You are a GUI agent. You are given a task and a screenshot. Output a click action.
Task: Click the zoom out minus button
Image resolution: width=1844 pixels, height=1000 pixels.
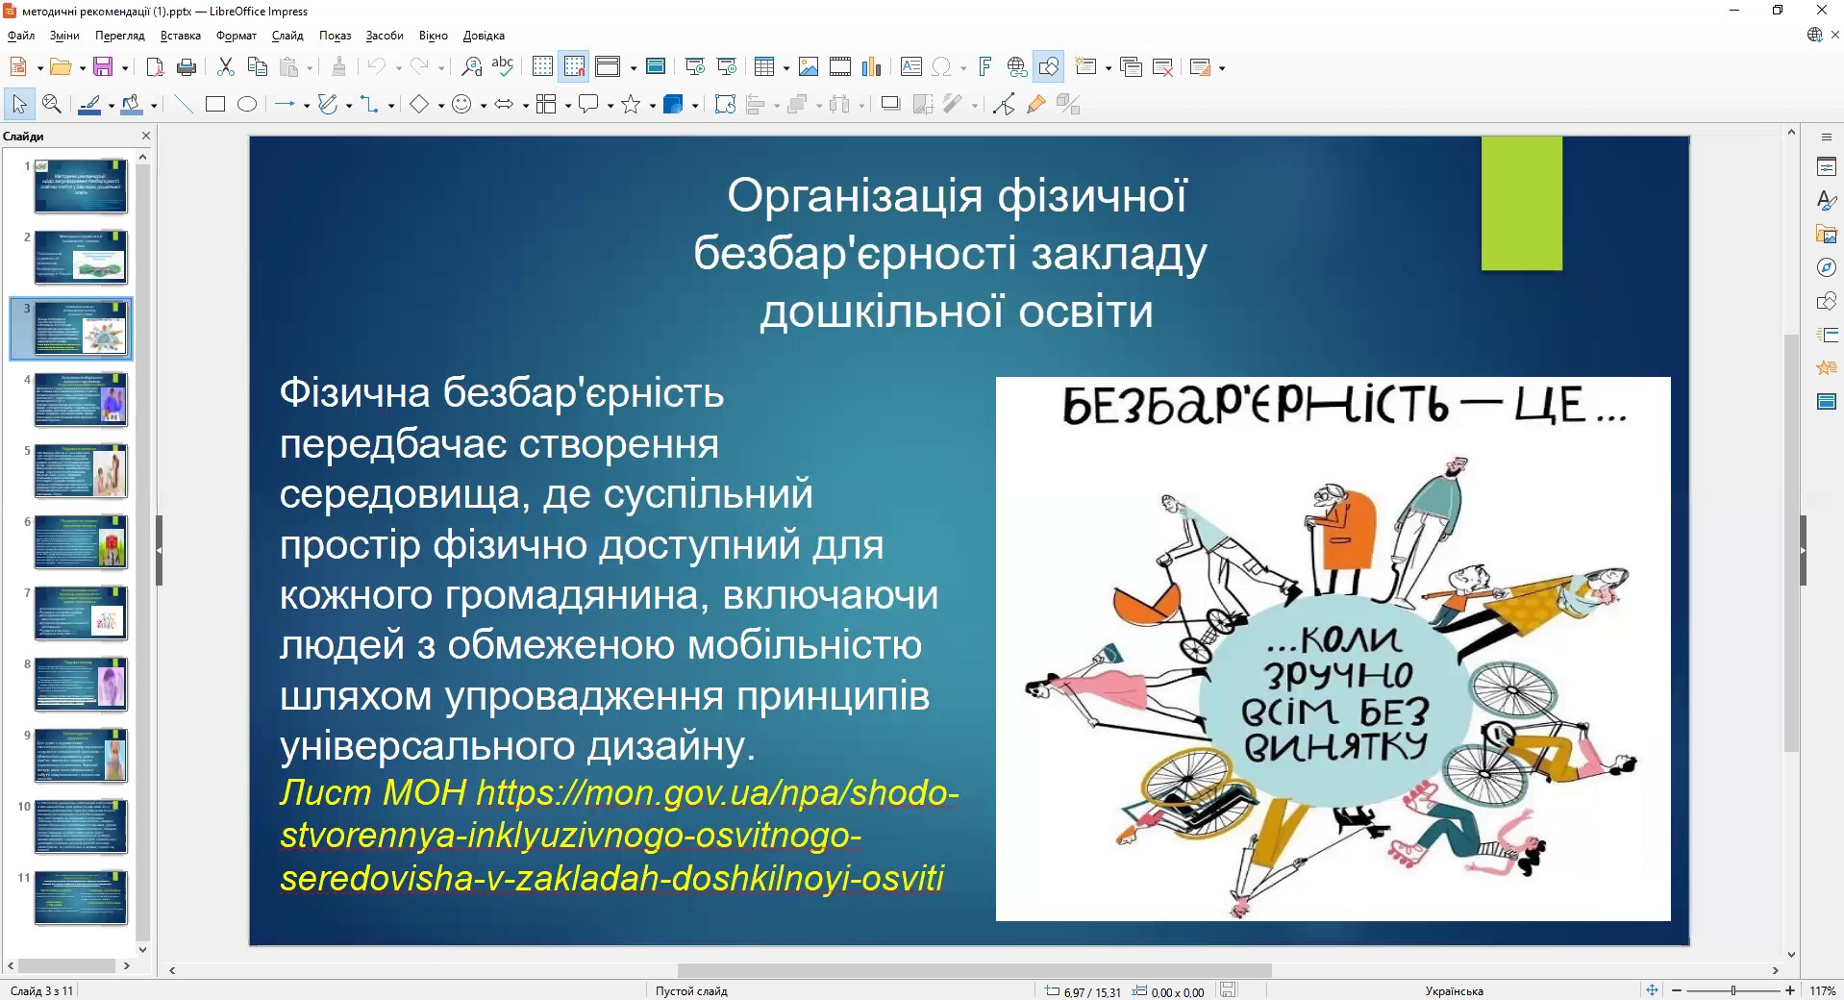click(1677, 990)
